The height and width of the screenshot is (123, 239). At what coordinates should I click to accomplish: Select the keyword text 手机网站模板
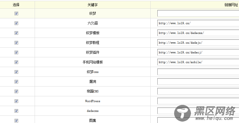coord(93,62)
